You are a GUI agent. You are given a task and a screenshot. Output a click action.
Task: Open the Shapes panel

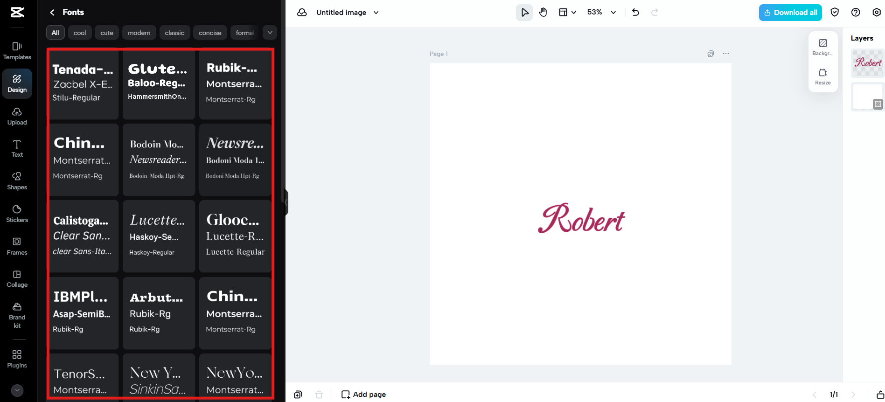tap(17, 181)
